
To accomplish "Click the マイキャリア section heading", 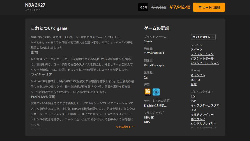I will pos(41,75).
